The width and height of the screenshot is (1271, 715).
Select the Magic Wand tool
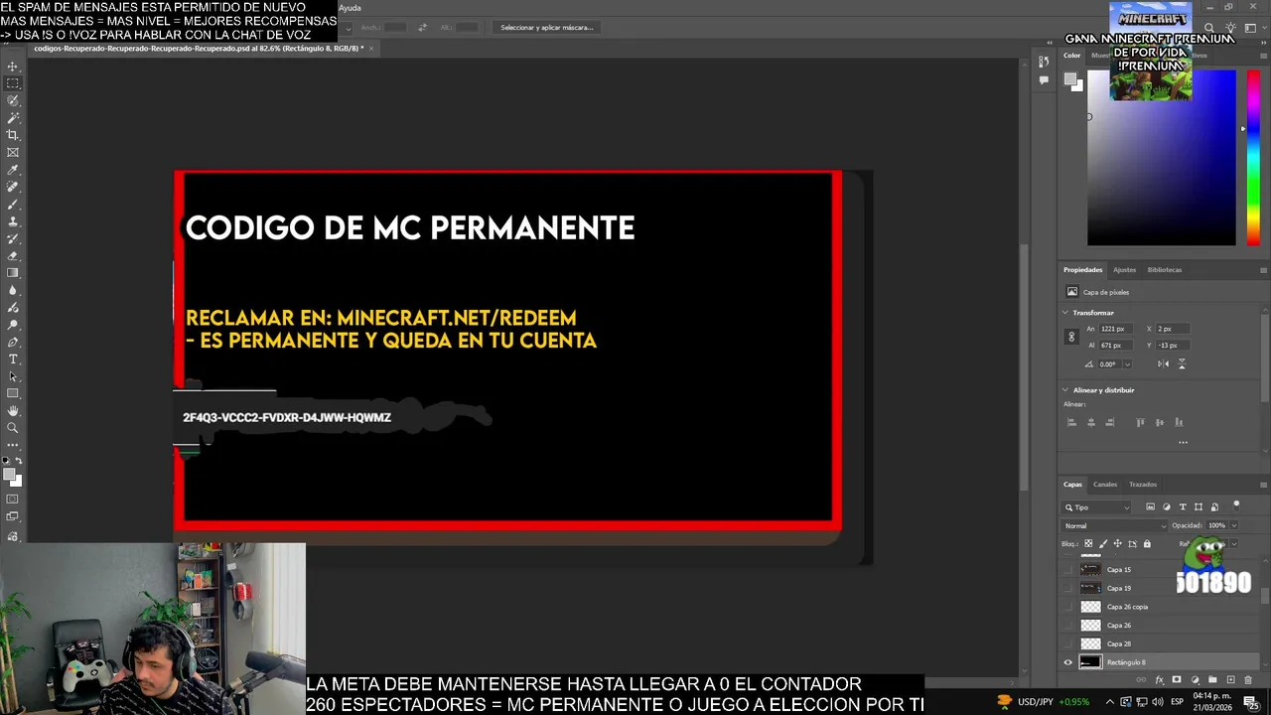click(x=13, y=118)
